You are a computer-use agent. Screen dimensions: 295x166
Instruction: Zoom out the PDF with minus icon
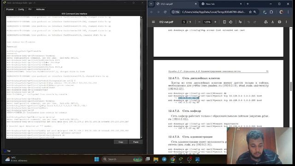coord(199,22)
